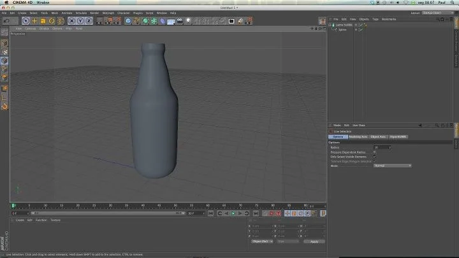
Task: Add a Camera object
Action: pos(180,21)
